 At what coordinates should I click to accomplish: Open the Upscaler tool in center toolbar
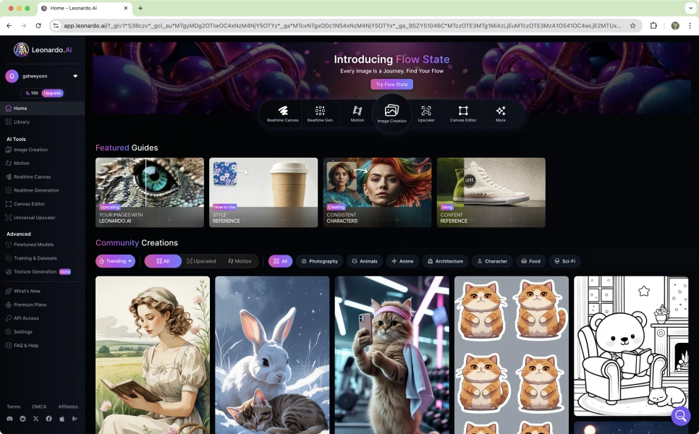pos(426,114)
